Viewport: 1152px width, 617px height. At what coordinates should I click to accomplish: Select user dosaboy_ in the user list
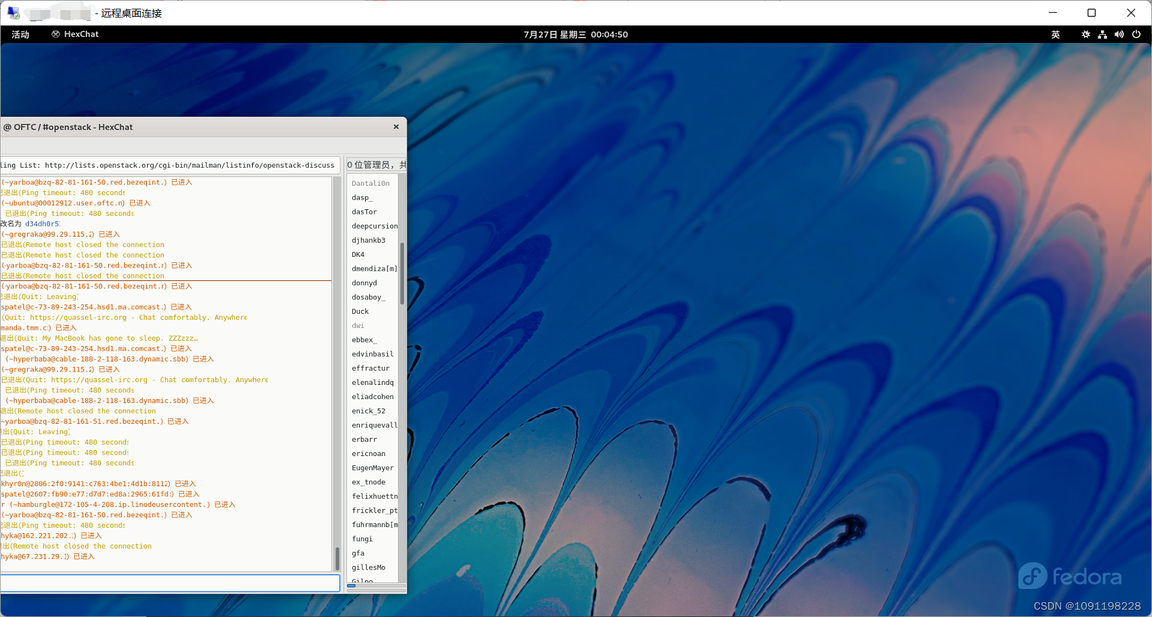(368, 297)
